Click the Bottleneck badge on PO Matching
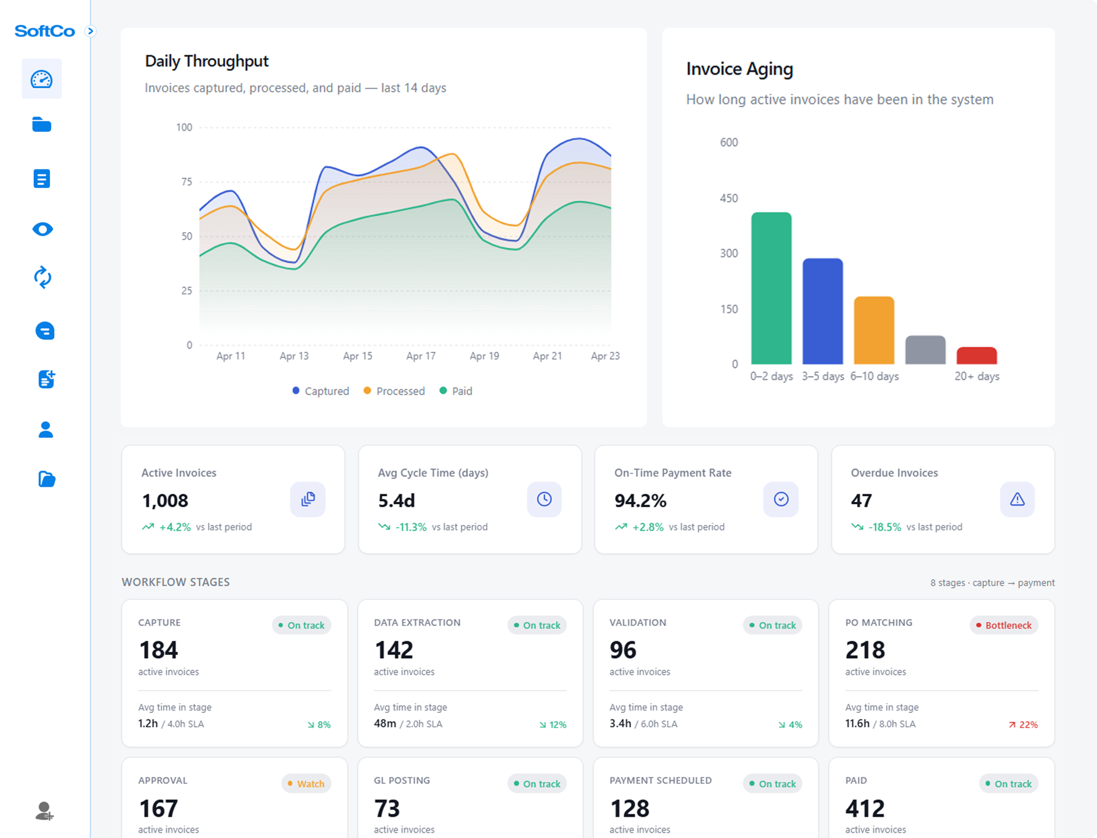Image resolution: width=1097 pixels, height=838 pixels. tap(1004, 625)
